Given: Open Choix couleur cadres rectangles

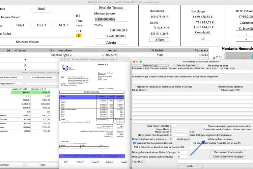Looking at the screenshot, I should (x=228, y=156).
